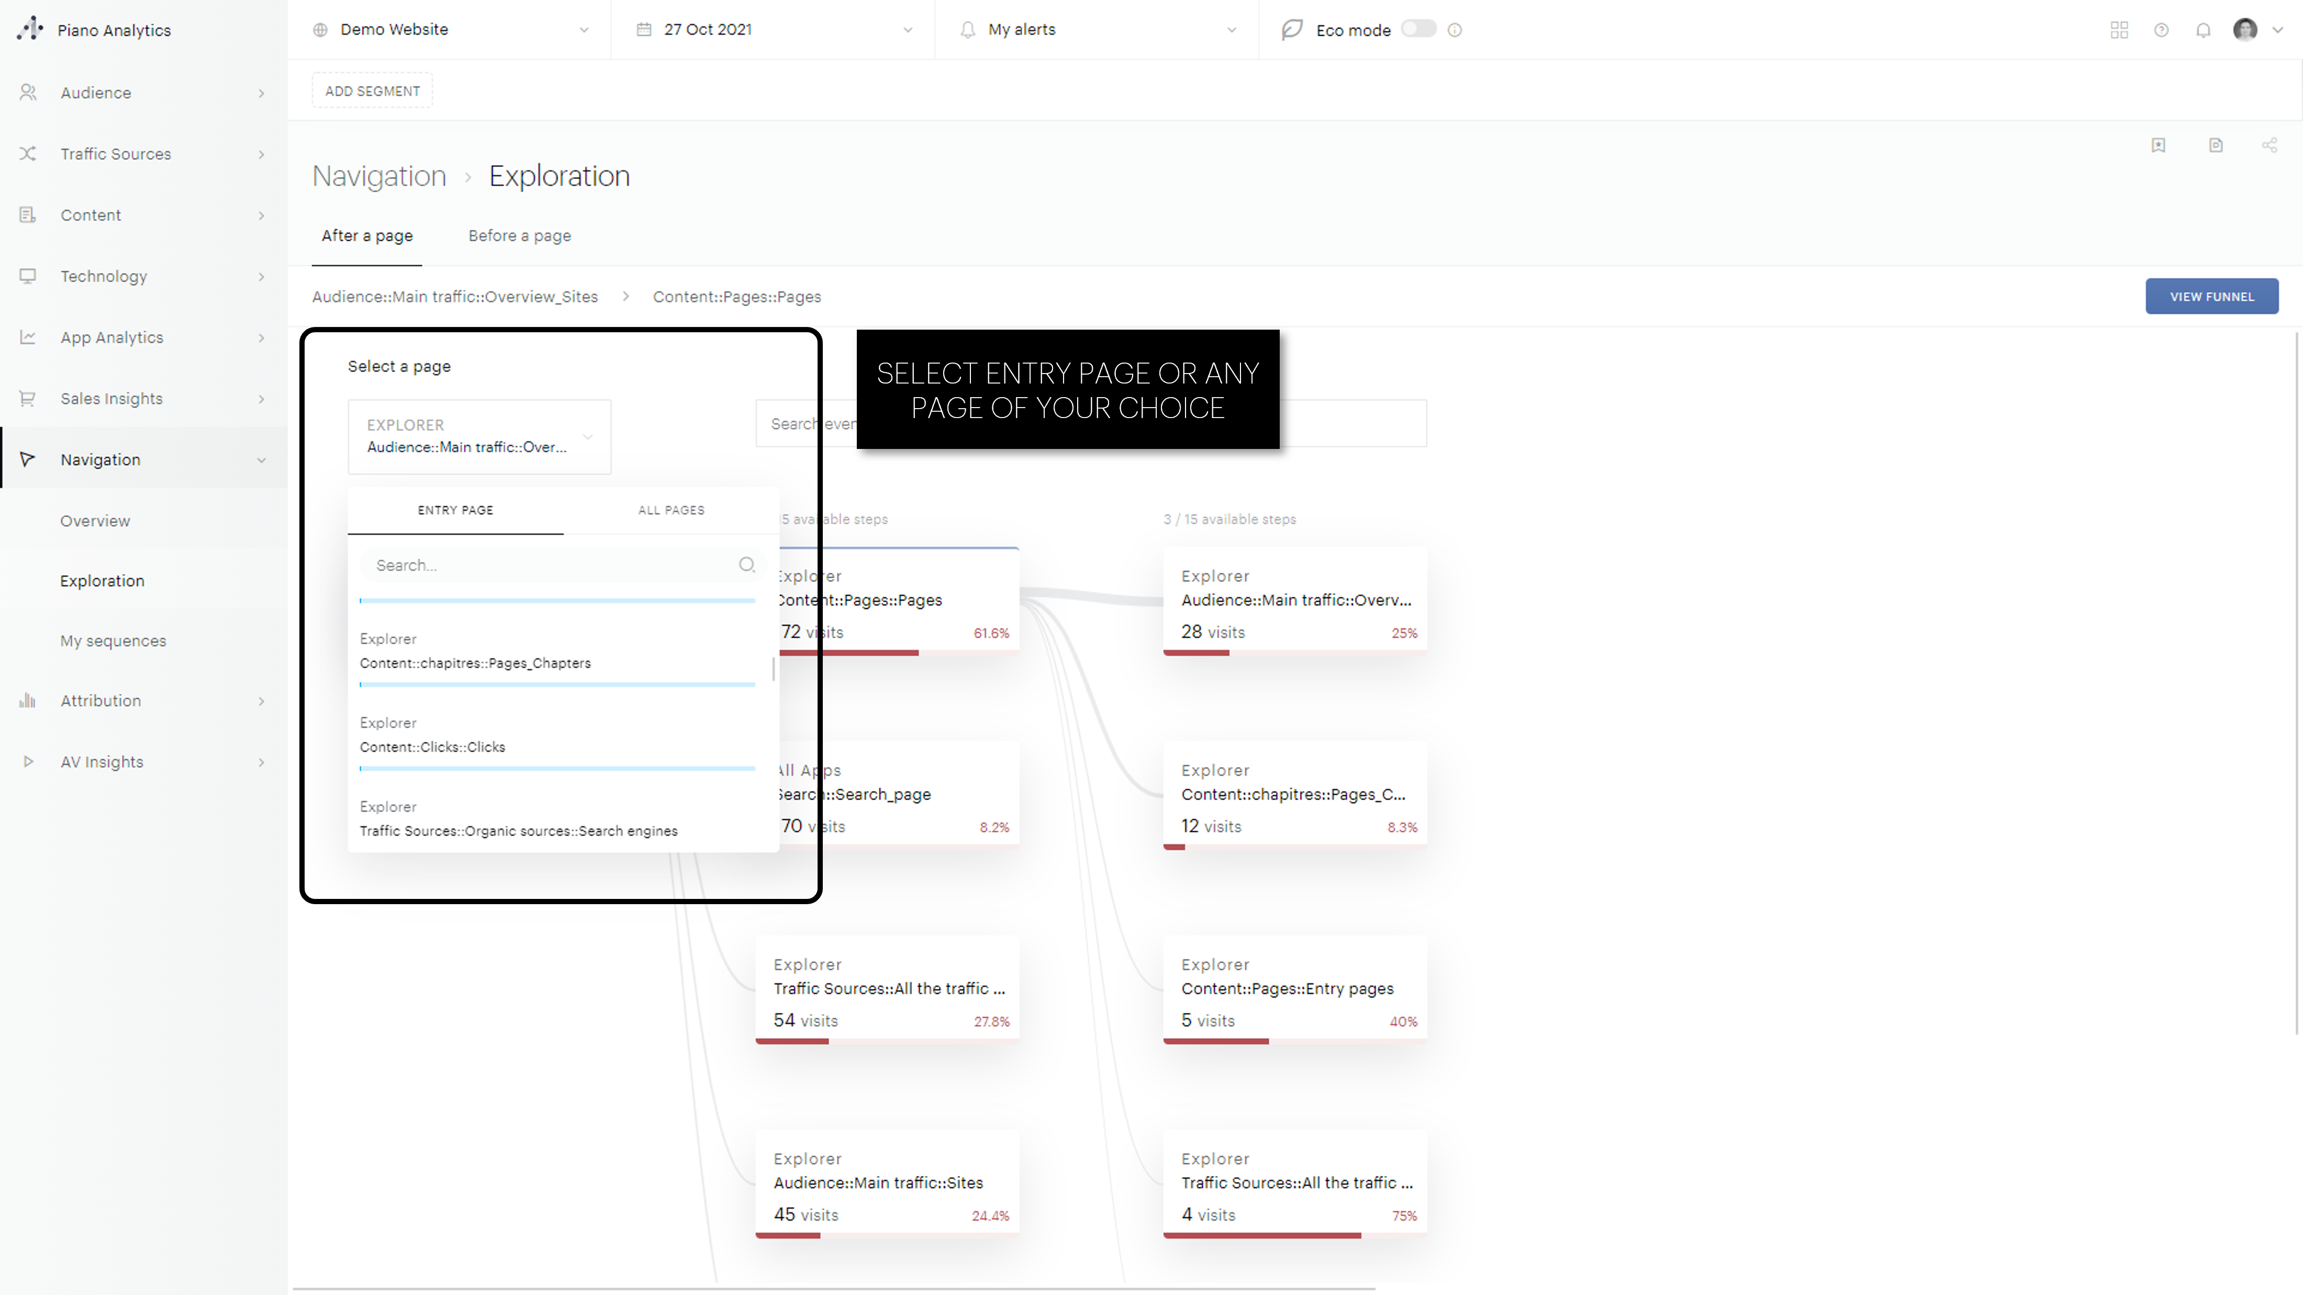Save the current report as template
The width and height of the screenshot is (2303, 1295).
[2216, 145]
